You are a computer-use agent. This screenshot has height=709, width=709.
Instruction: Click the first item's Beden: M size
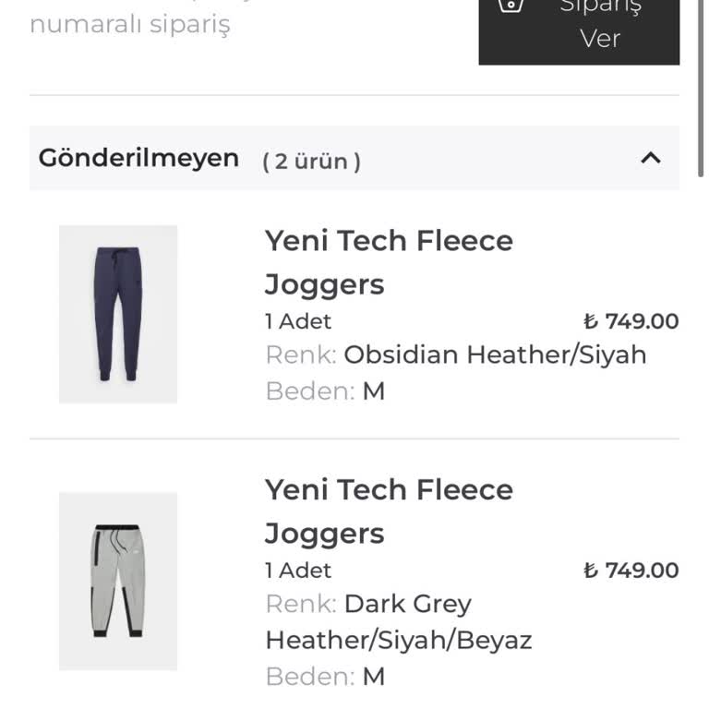tap(325, 391)
